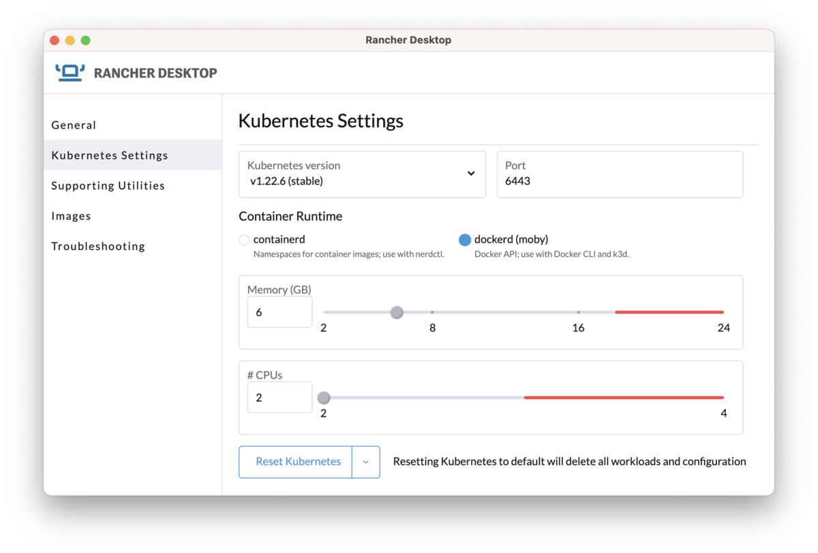Click the green fullscreen window button

(x=86, y=40)
